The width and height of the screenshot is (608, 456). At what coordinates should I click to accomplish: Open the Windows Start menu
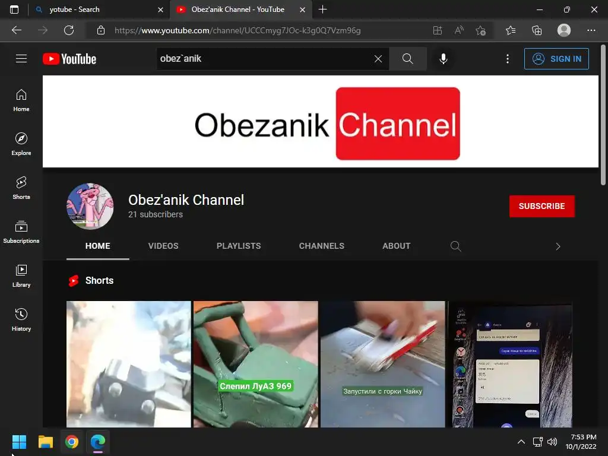click(x=19, y=442)
